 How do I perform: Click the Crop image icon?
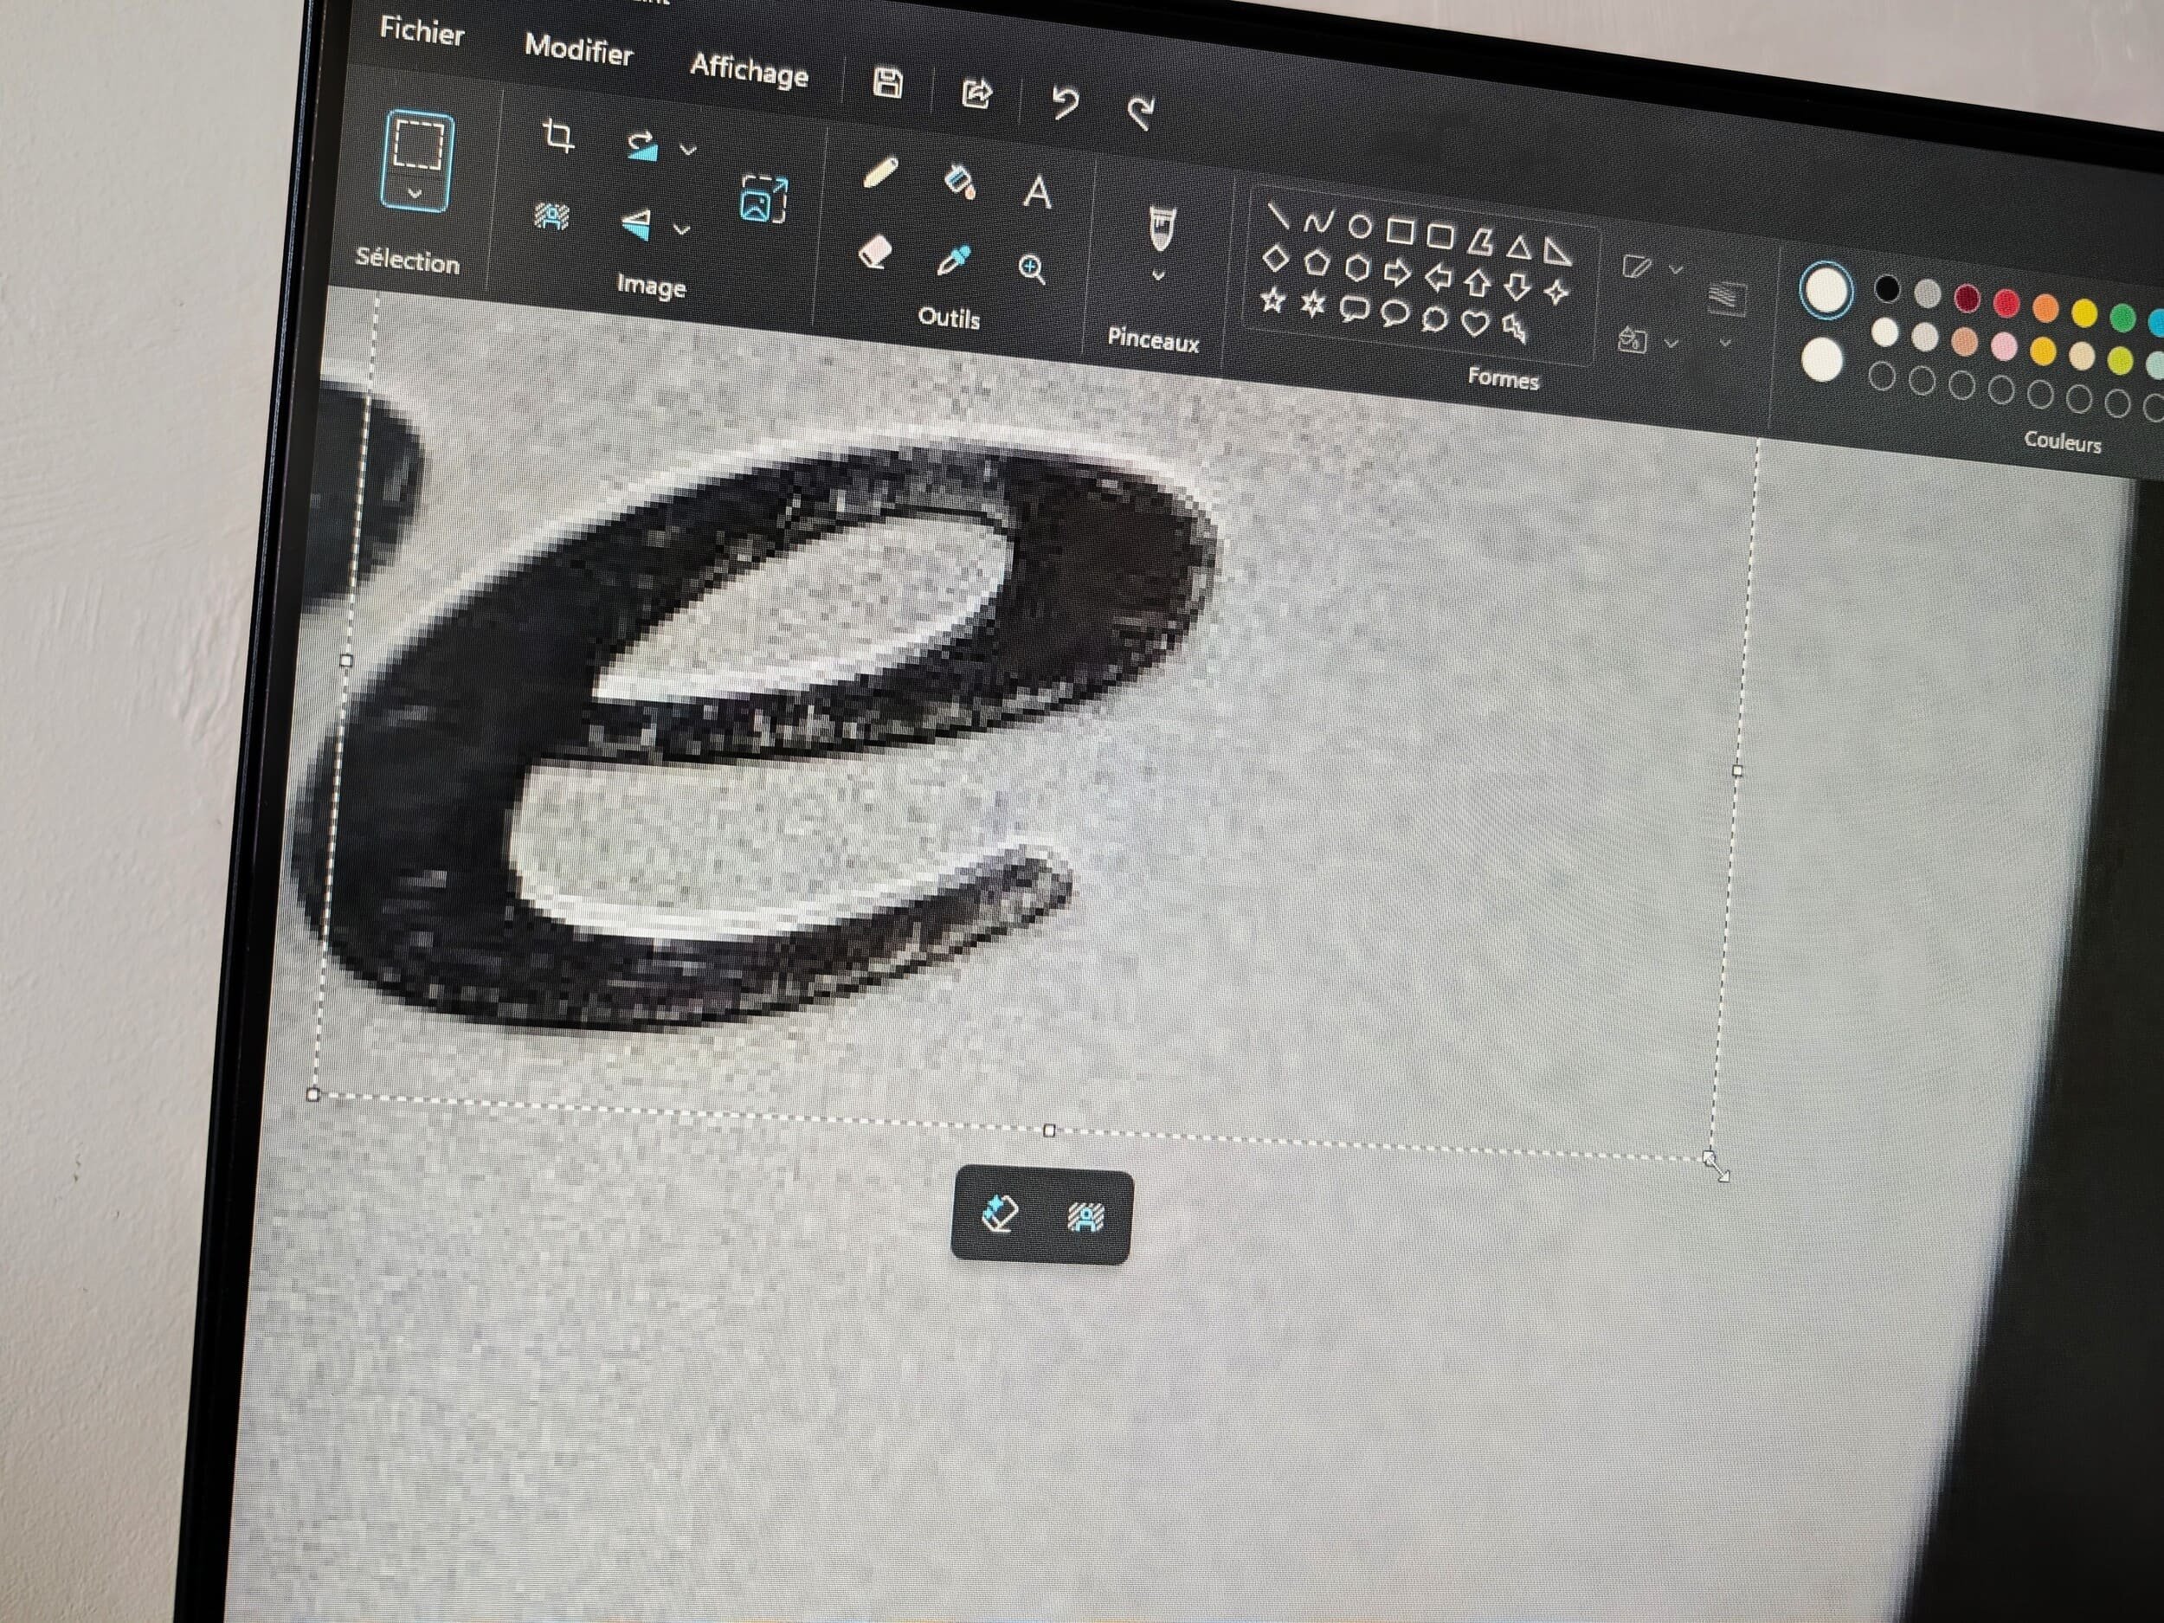[558, 136]
